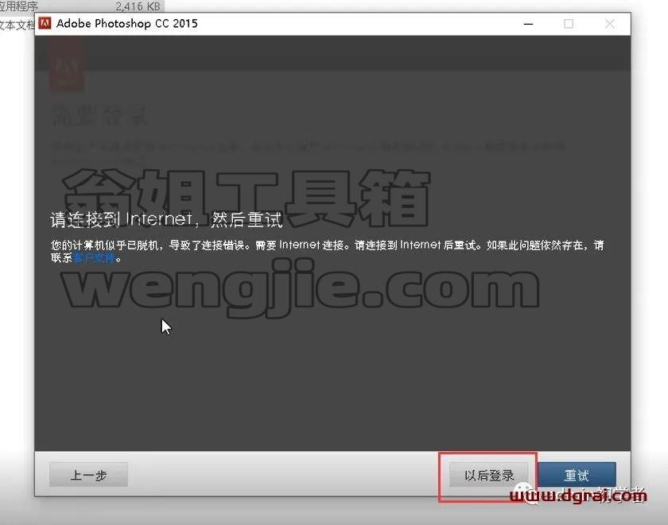
Task: Click the dimmed 需要登录 heading behind the overlay
Action: [99, 115]
